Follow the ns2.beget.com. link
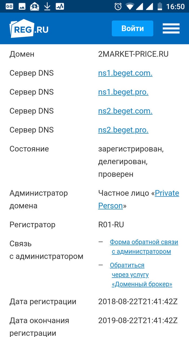Viewport: 189px width, 337px height. (x=125, y=111)
